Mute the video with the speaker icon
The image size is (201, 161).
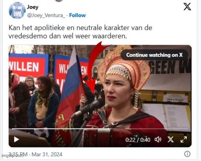point(158,139)
